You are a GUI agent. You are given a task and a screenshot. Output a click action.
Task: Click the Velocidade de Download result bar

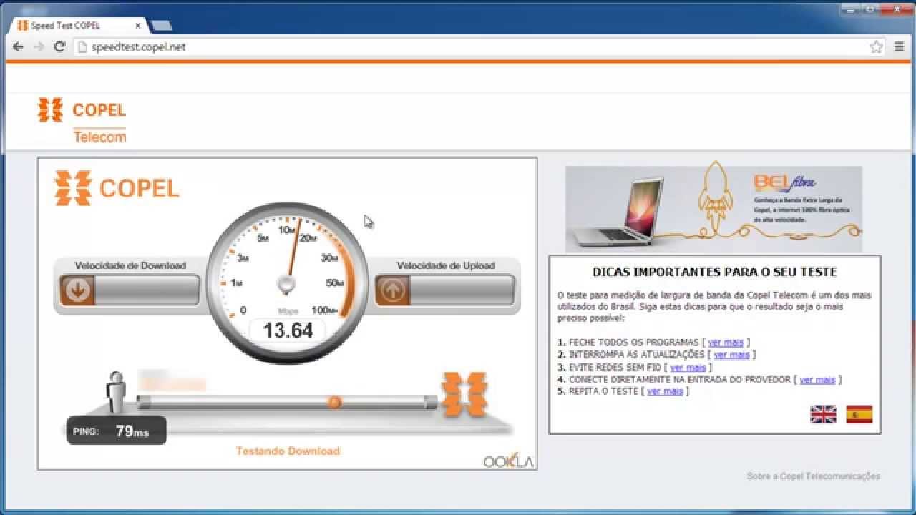click(130, 290)
